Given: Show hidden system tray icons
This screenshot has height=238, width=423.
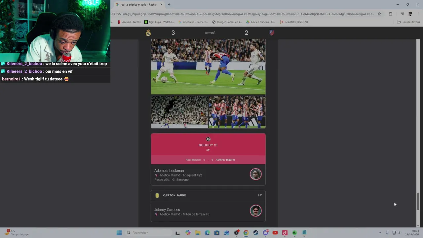Looking at the screenshot, I should [x=380, y=233].
